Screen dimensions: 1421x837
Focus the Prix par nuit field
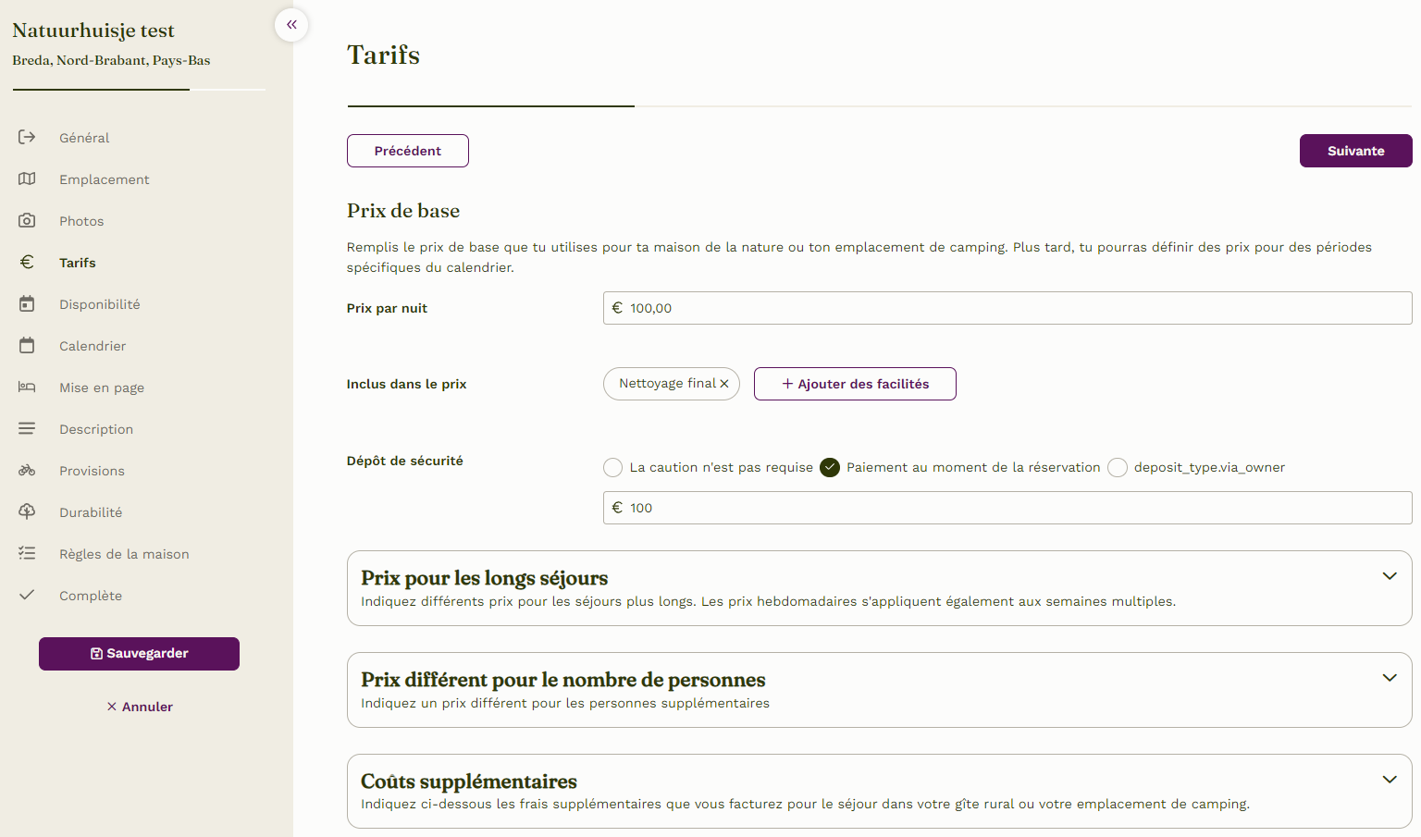[x=1007, y=308]
